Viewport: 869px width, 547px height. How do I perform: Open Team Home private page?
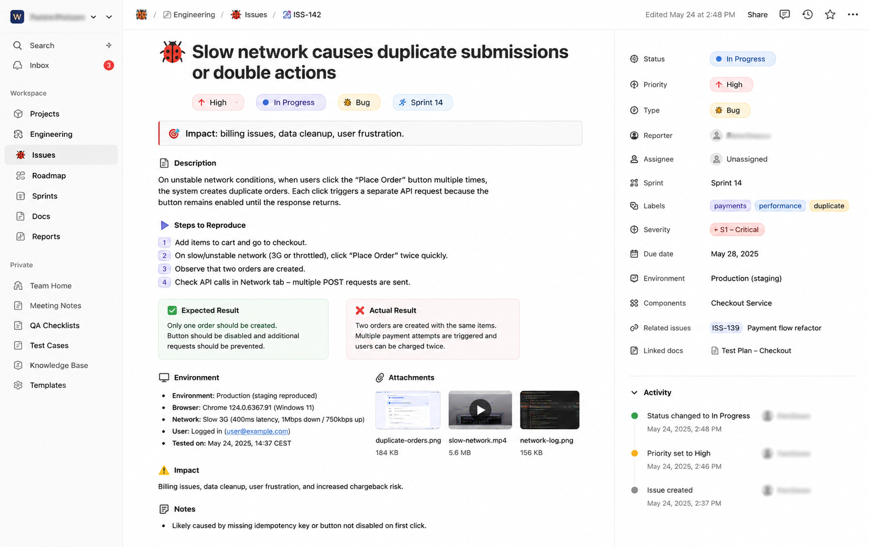(61, 286)
